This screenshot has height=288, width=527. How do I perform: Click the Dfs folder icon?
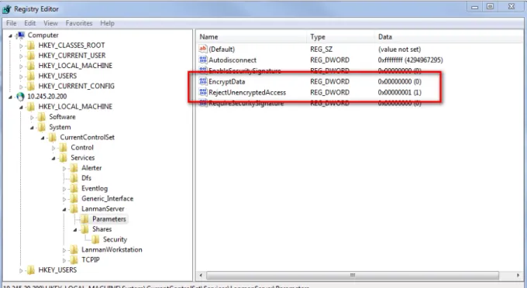pyautogui.click(x=74, y=178)
